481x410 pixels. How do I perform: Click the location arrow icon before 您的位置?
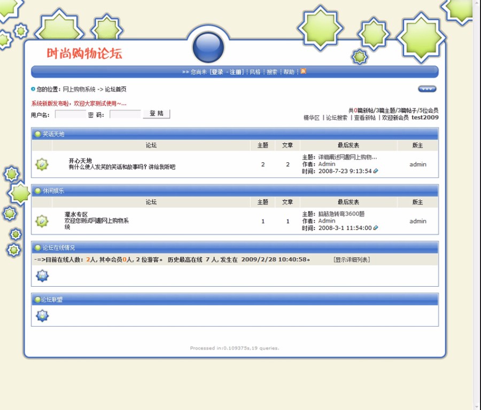pos(33,89)
